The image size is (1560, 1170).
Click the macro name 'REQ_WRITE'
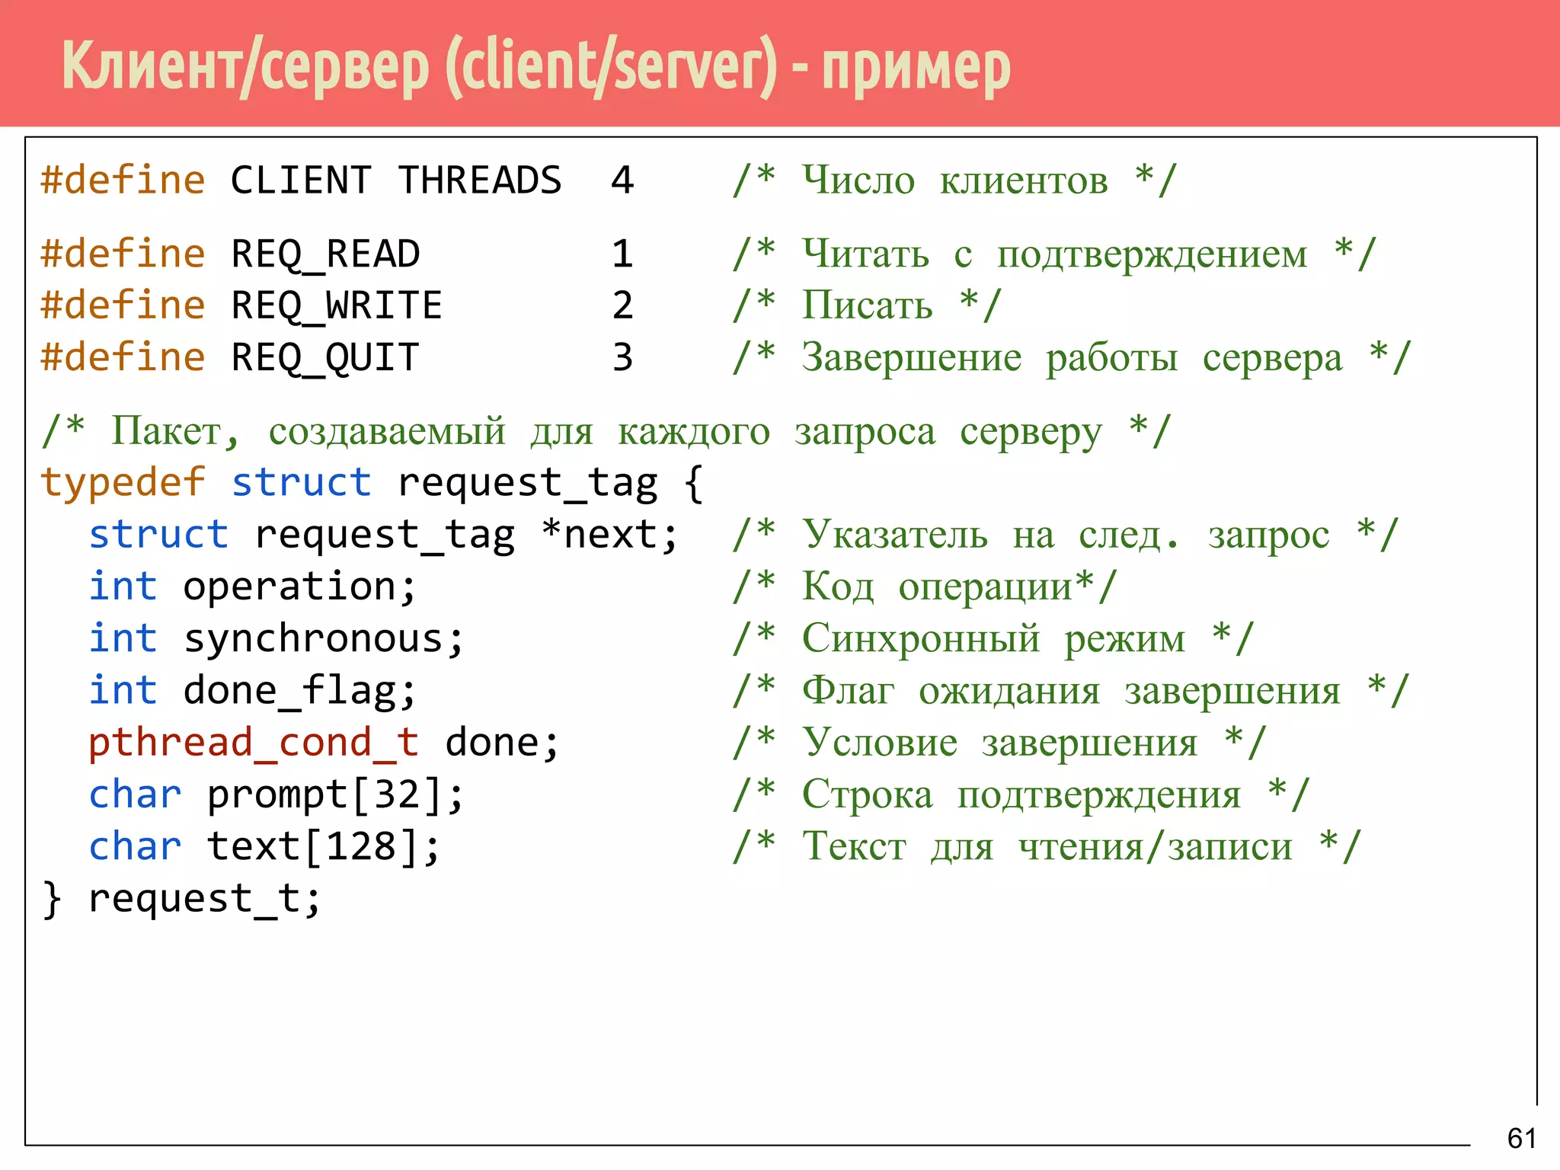pyautogui.click(x=336, y=306)
